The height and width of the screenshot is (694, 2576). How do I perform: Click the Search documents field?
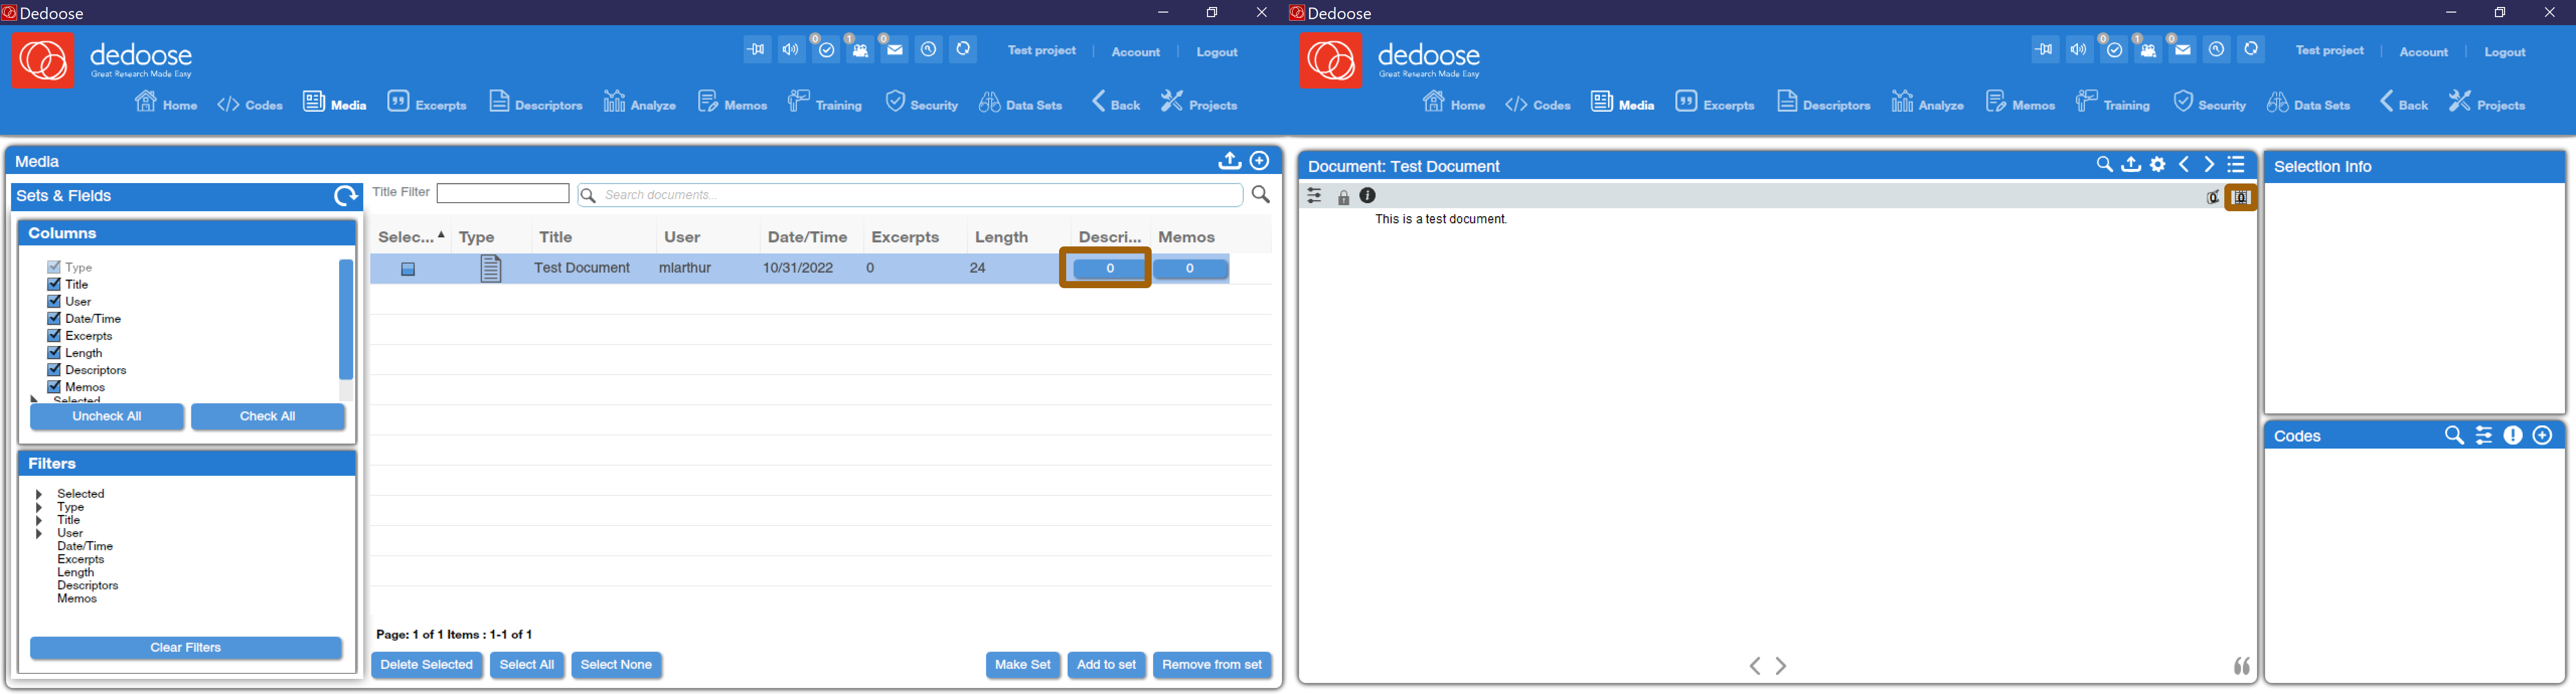coord(910,195)
